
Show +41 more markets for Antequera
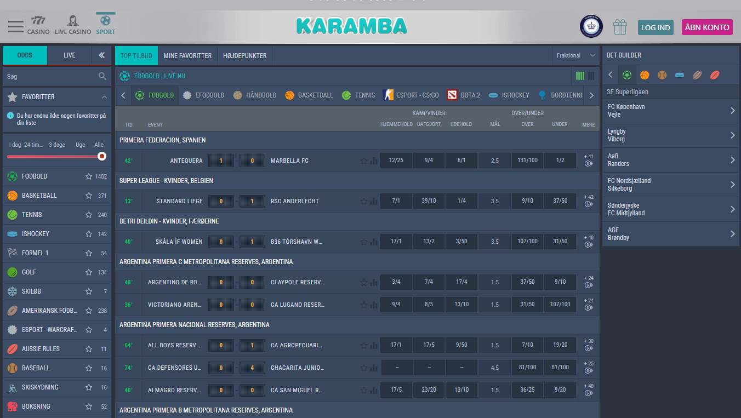coord(589,160)
